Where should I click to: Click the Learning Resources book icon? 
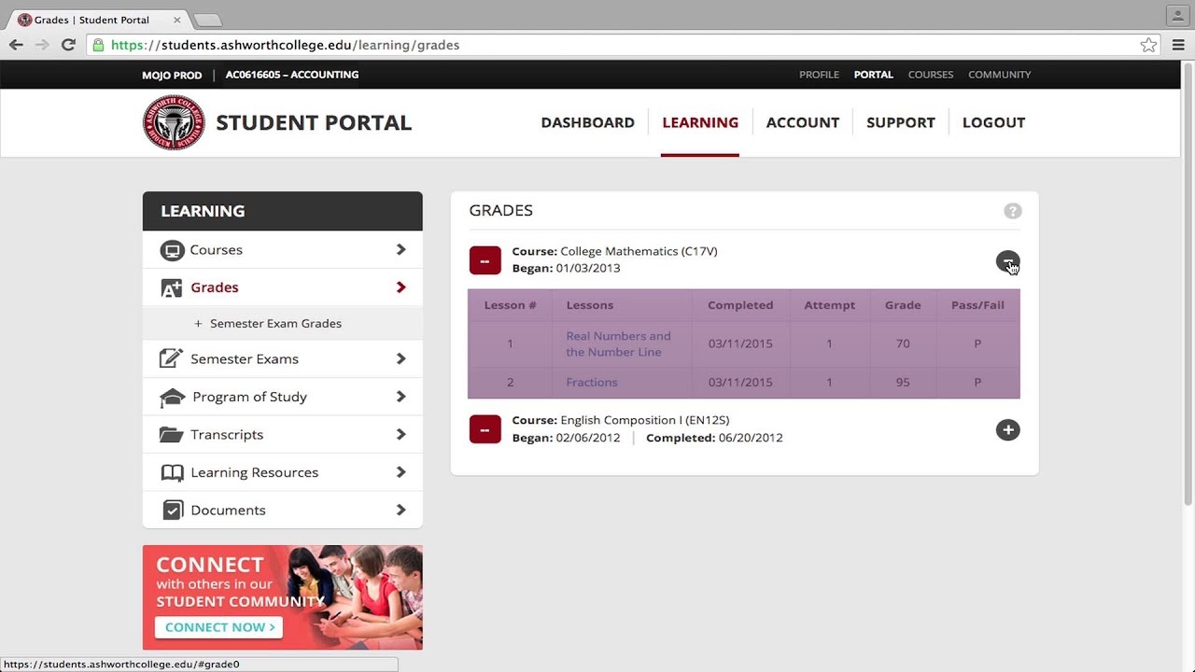tap(172, 473)
